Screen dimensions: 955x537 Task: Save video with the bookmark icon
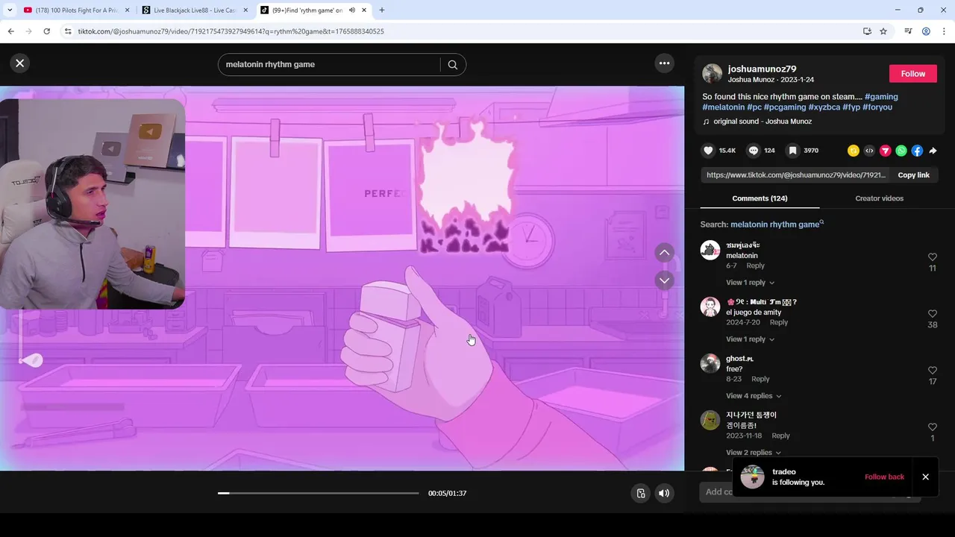(x=793, y=151)
